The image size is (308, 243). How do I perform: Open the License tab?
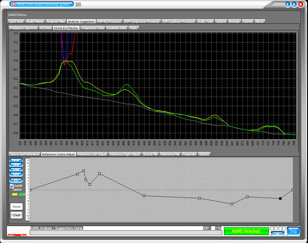(248, 21)
